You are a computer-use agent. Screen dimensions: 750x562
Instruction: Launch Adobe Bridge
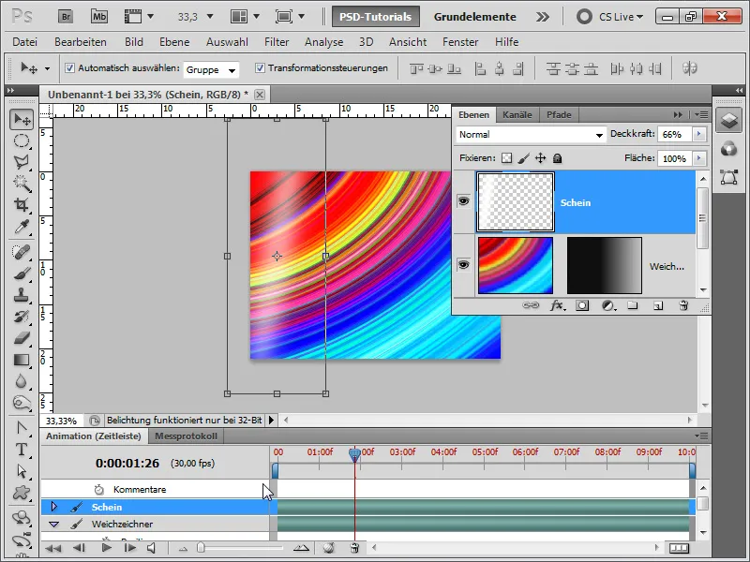point(66,17)
